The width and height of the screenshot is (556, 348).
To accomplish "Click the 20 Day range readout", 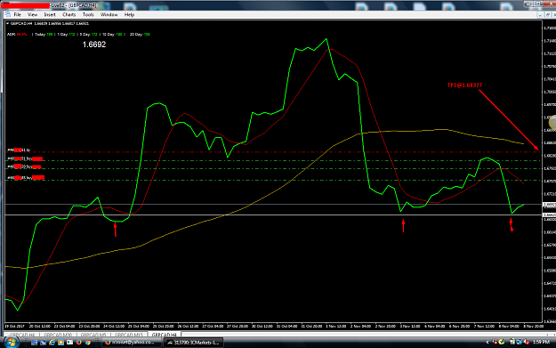I will 140,35.
